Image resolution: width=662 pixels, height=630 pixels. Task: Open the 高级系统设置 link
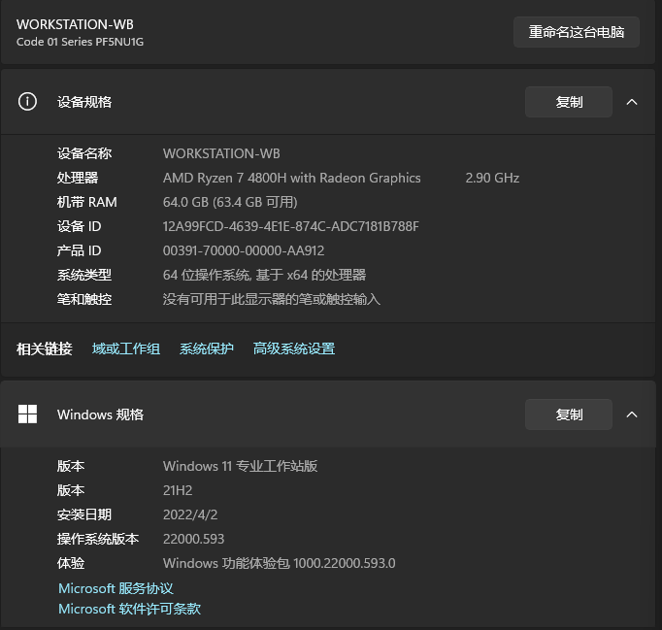(294, 348)
